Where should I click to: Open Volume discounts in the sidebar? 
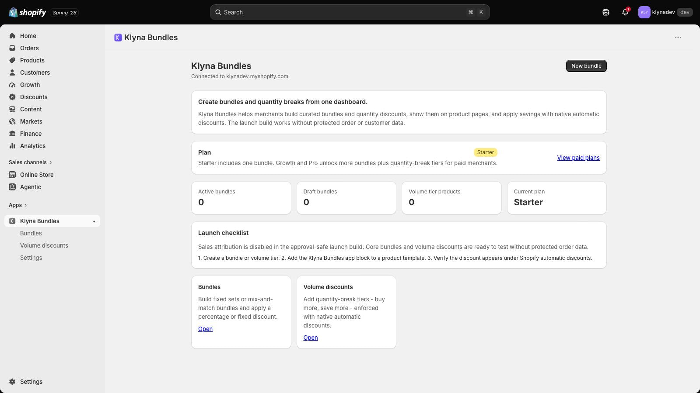44,245
